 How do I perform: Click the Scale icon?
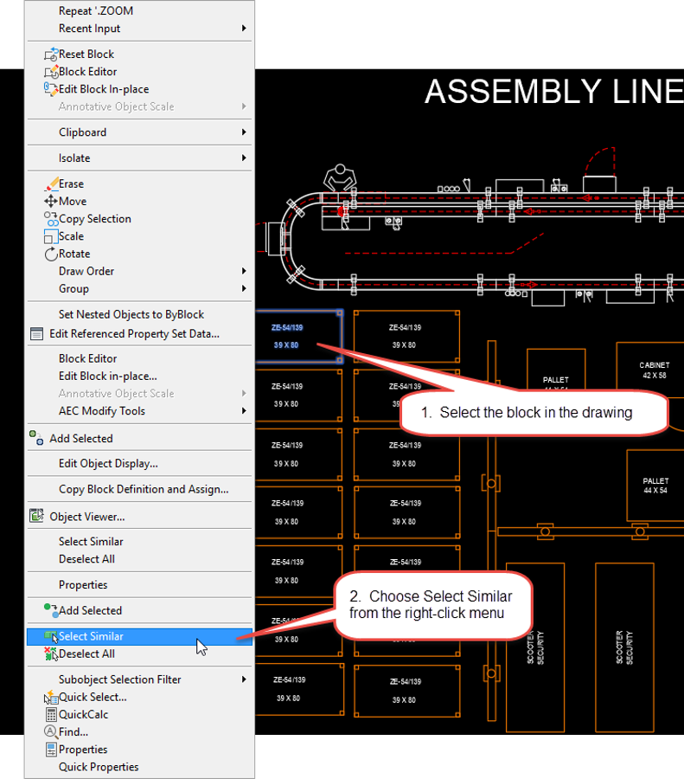point(51,236)
